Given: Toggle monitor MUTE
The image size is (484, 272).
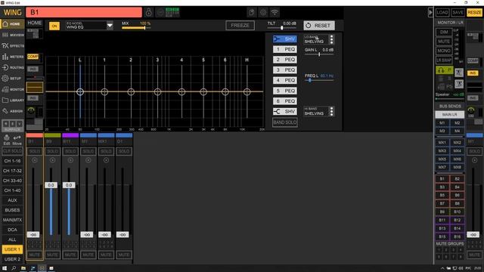Looking at the screenshot, I should click(444, 42).
